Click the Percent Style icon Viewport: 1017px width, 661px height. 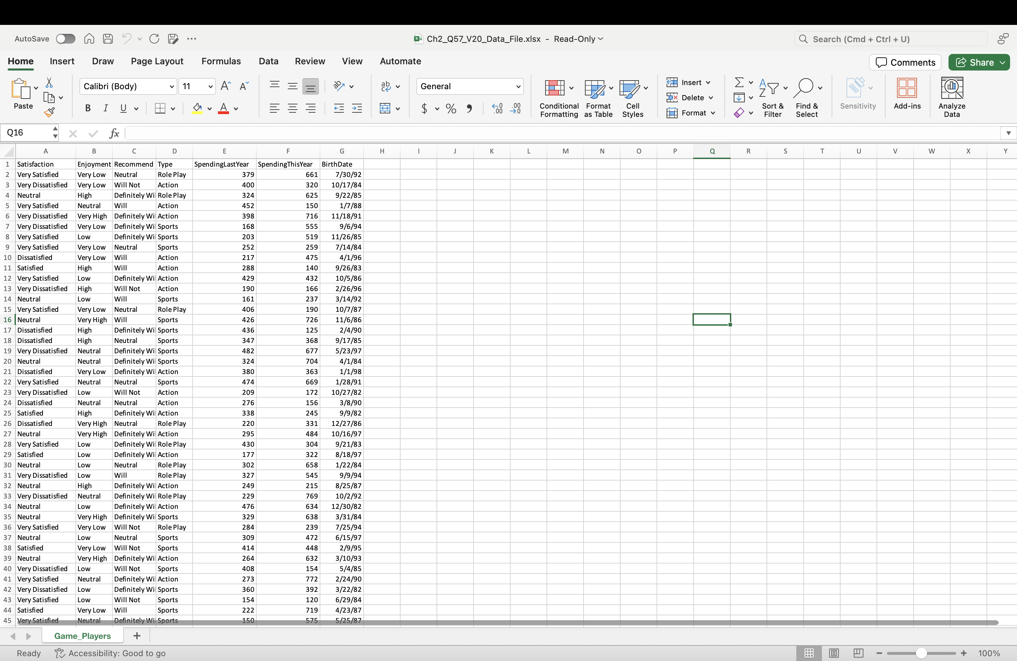point(451,109)
